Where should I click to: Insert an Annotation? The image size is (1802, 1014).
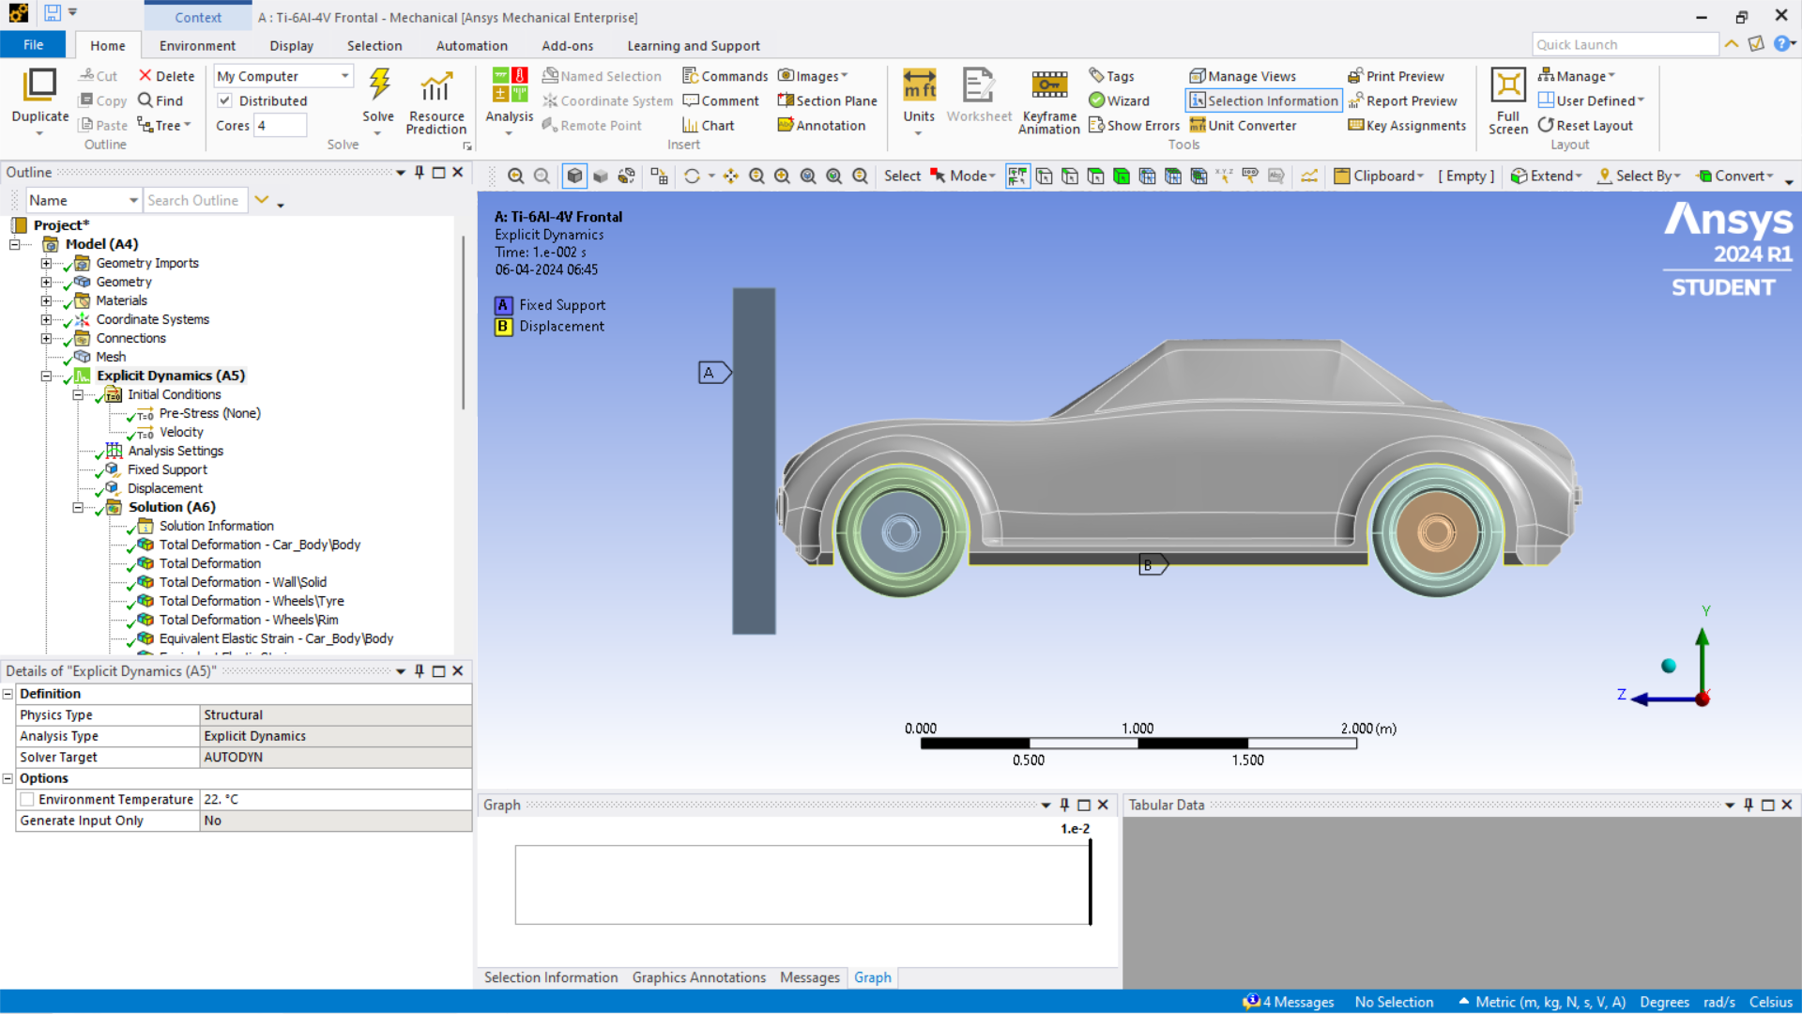pyautogui.click(x=821, y=125)
